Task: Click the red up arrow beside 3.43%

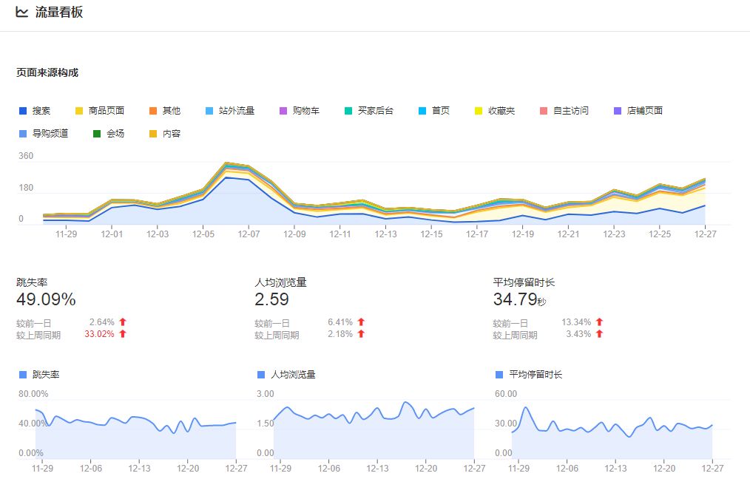Action: 599,334
